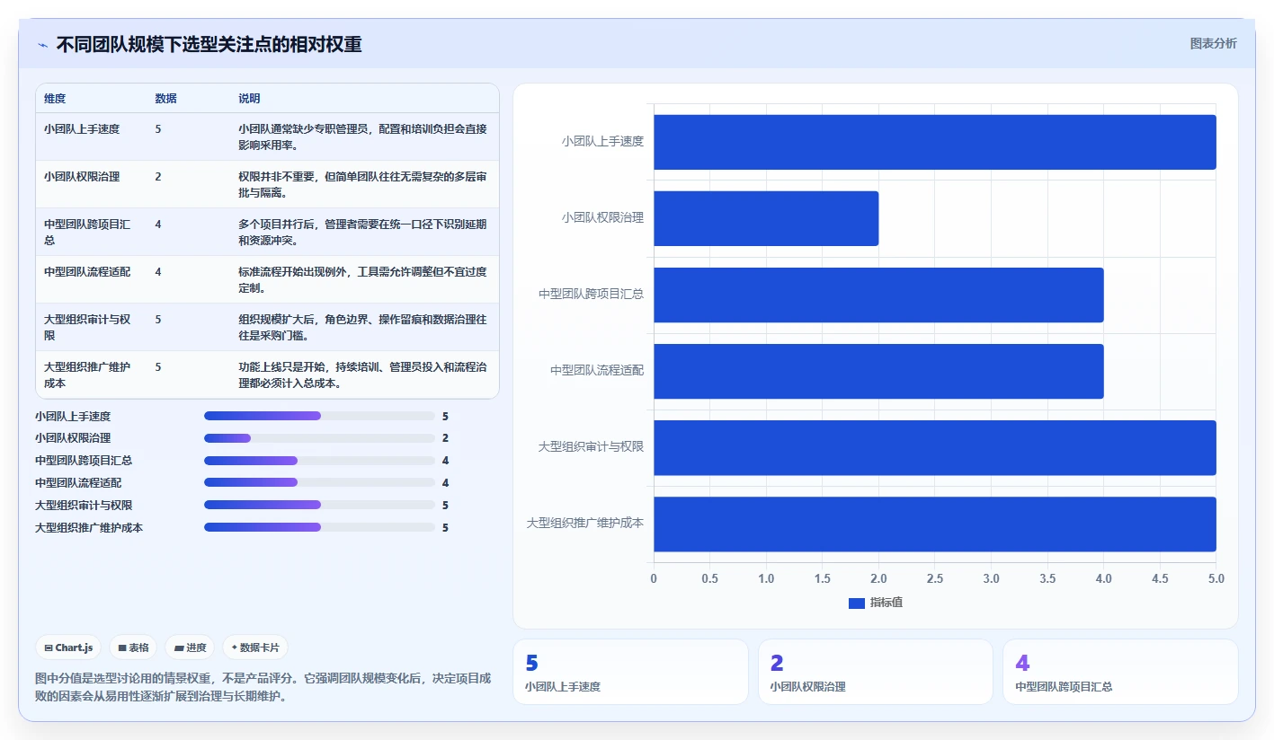This screenshot has width=1274, height=740.
Task: Click the 维度 column header
Action: pyautogui.click(x=55, y=99)
